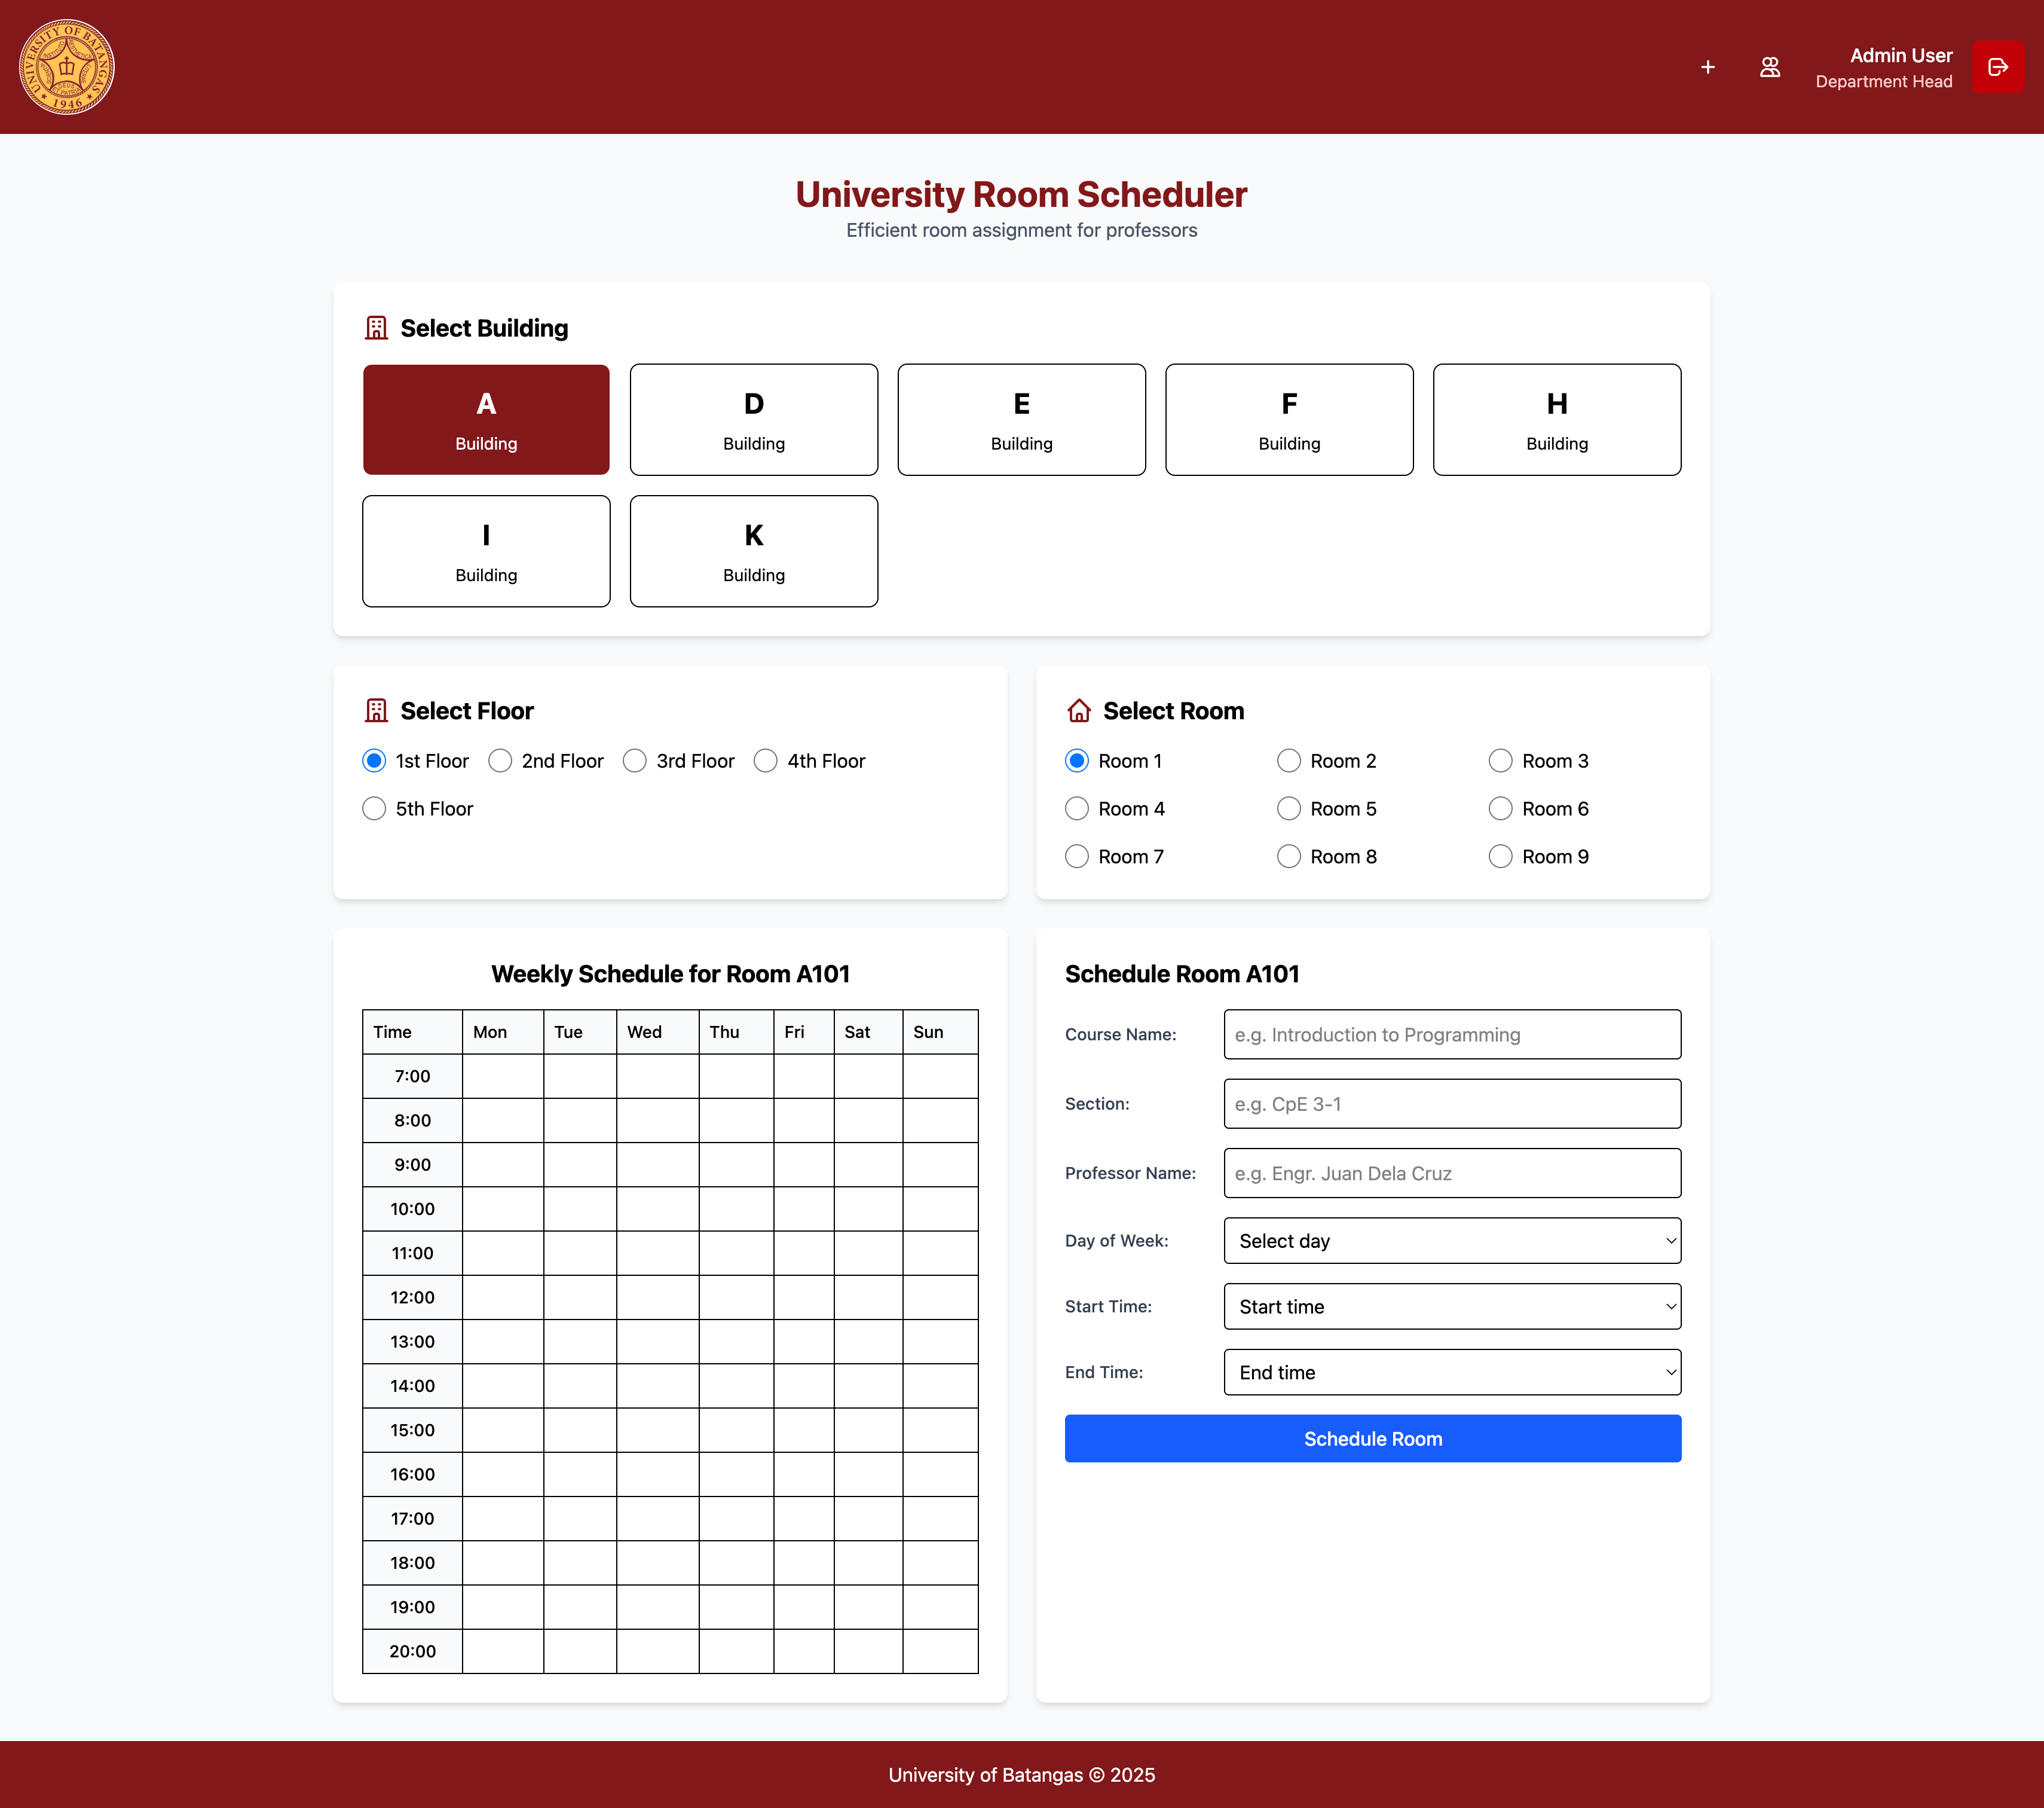Click the Schedule Room button
The image size is (2044, 1808).
click(x=1372, y=1438)
